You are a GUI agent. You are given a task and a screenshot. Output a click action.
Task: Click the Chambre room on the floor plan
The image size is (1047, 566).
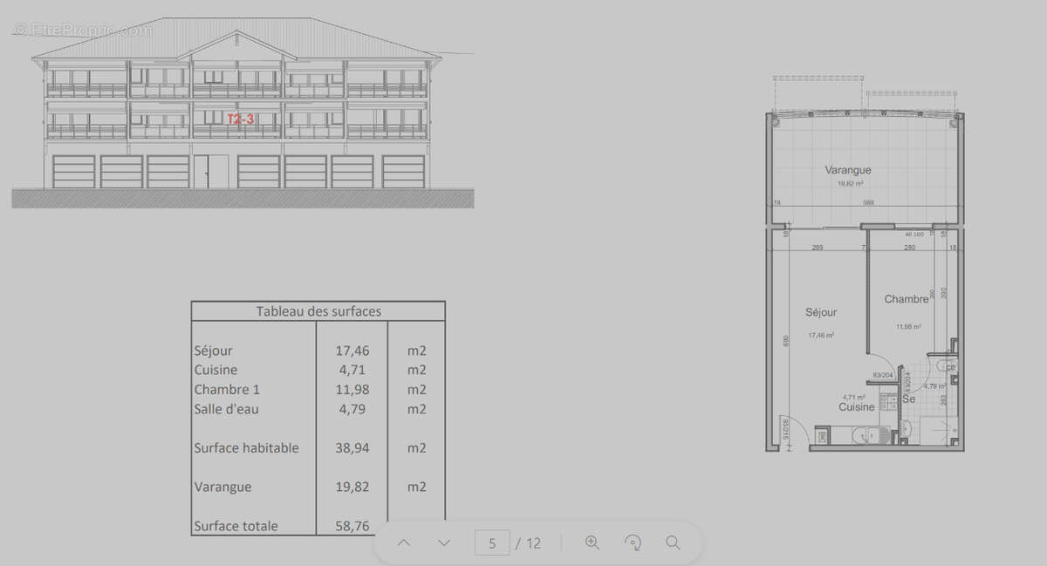coord(907,299)
